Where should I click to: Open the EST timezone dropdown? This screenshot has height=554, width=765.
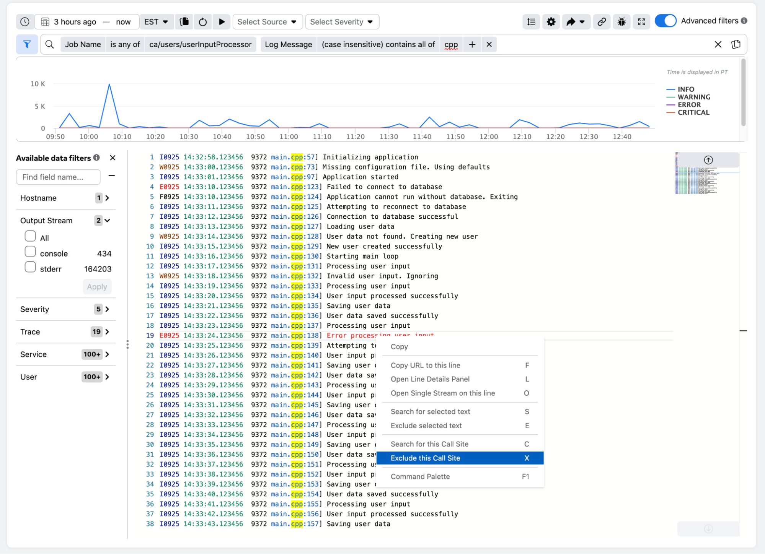coord(157,21)
